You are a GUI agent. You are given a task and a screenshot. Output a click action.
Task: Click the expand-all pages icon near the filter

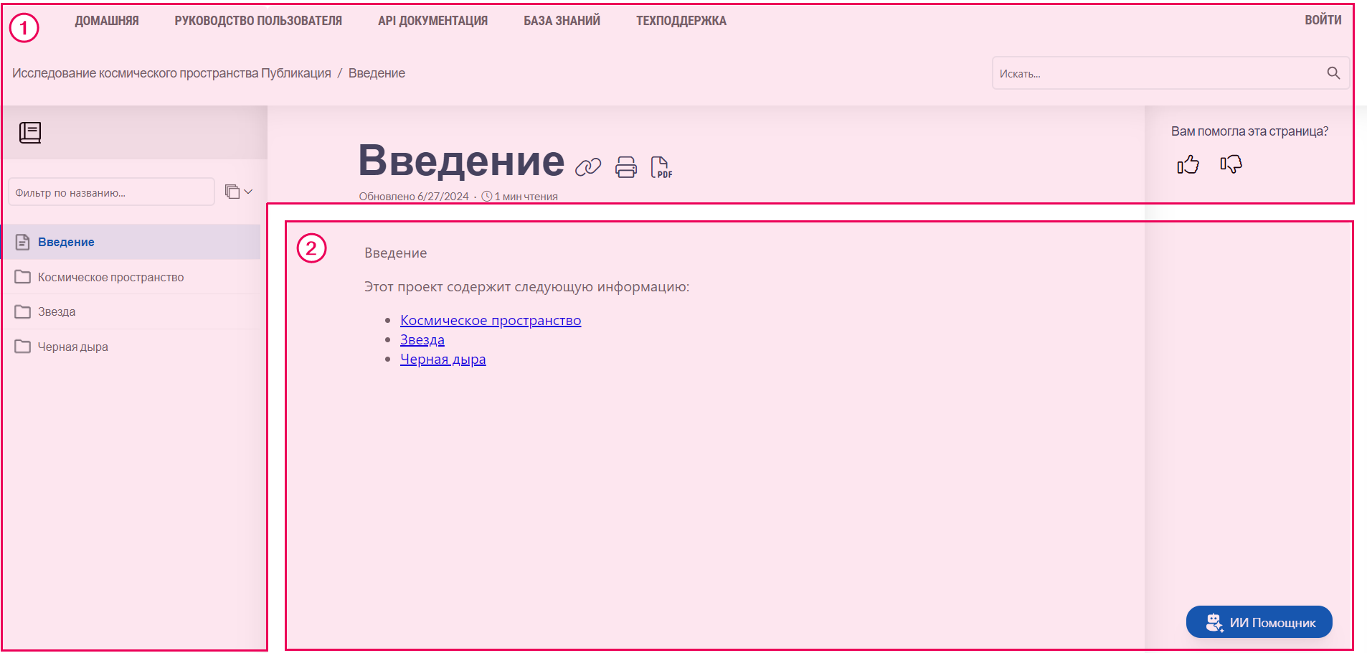(x=231, y=192)
